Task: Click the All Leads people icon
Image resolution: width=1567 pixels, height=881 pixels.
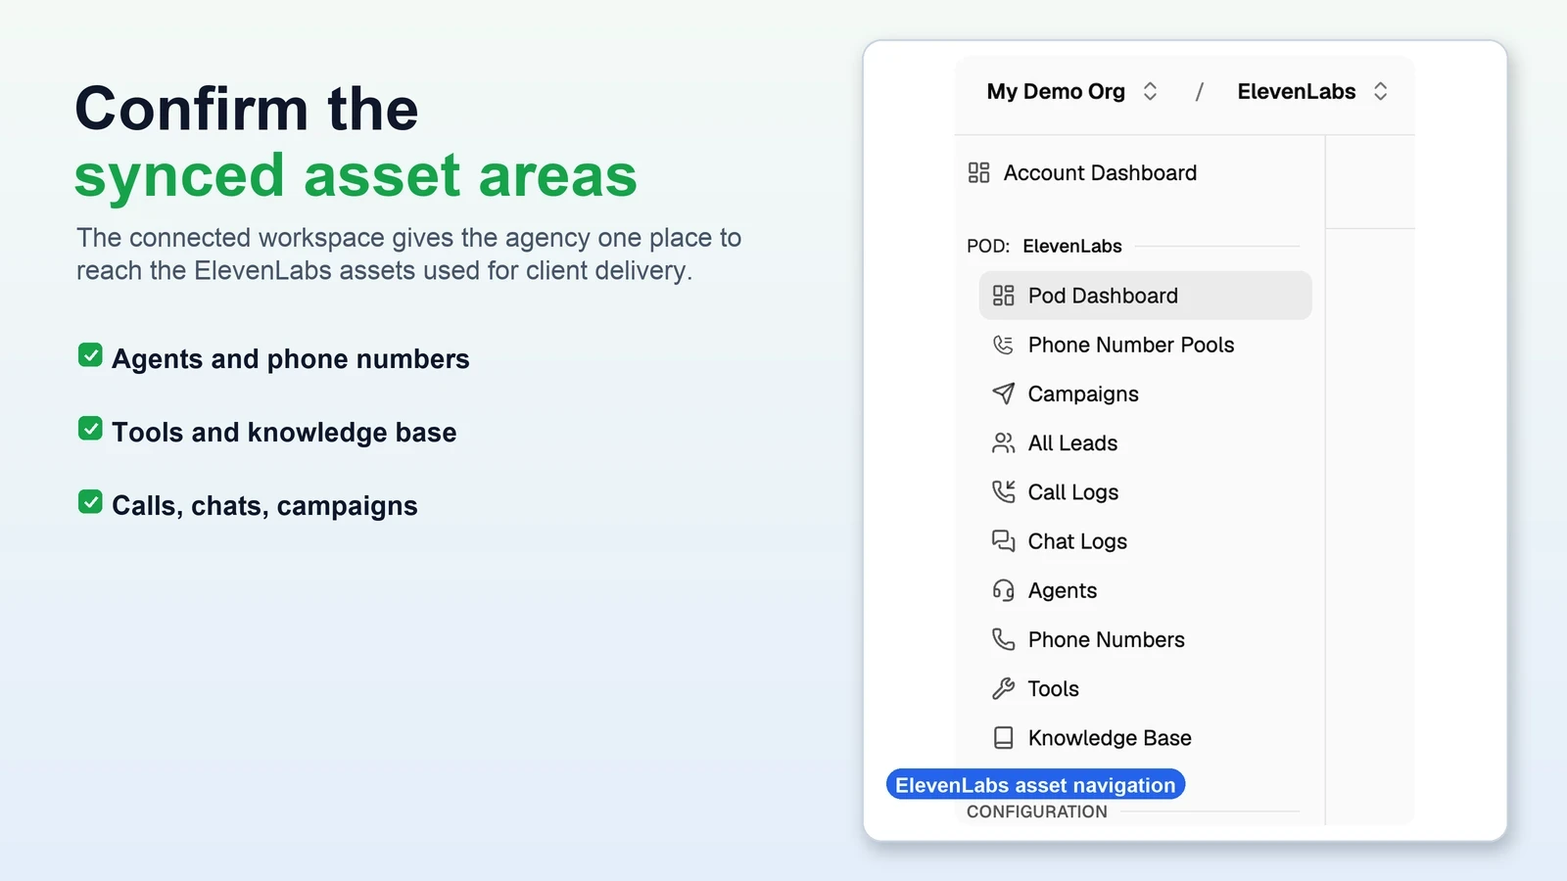Action: click(x=1003, y=443)
